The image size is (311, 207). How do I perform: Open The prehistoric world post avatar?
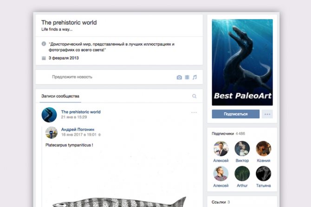49,115
